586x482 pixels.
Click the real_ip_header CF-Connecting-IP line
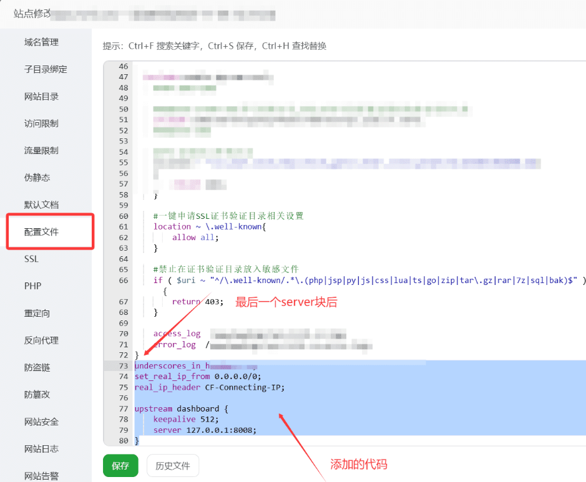click(x=210, y=387)
